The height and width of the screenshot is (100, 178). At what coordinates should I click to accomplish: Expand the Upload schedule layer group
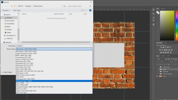tap(159, 67)
